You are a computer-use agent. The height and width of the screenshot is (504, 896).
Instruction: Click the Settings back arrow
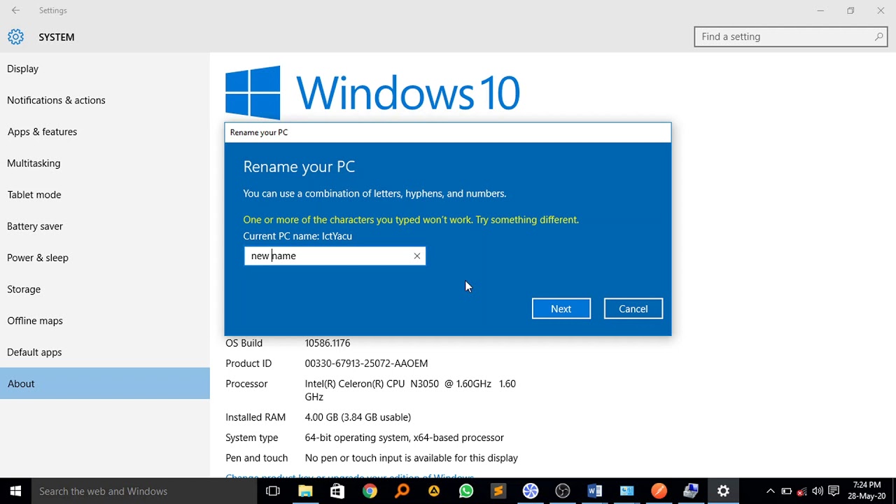click(x=15, y=10)
